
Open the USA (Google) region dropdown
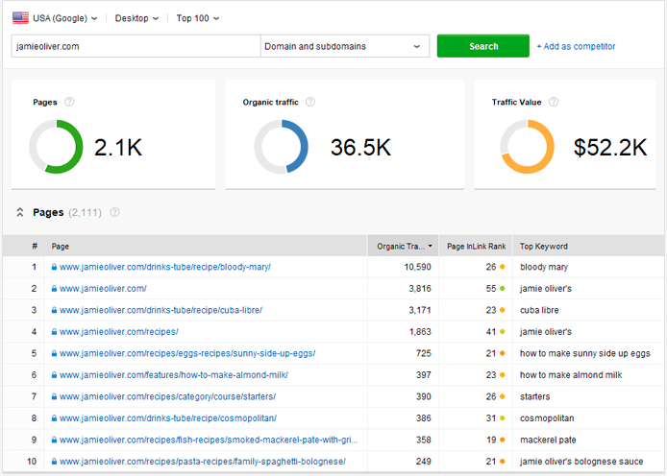point(65,18)
